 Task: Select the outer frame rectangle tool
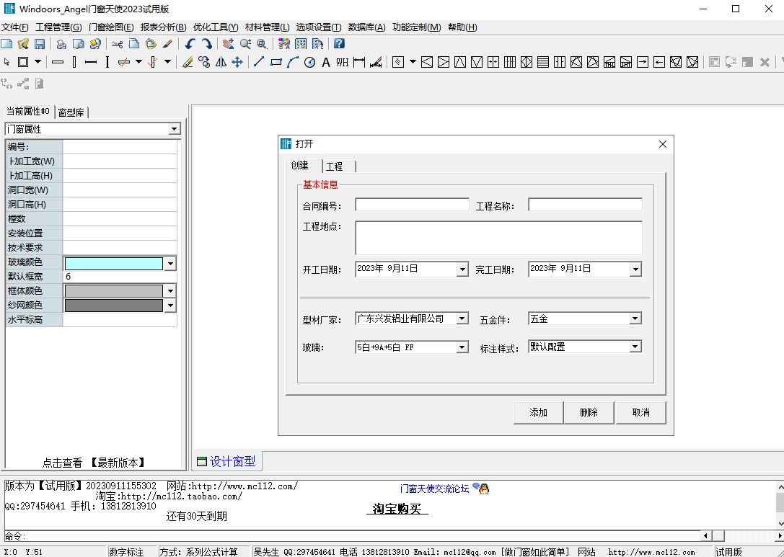[x=23, y=62]
